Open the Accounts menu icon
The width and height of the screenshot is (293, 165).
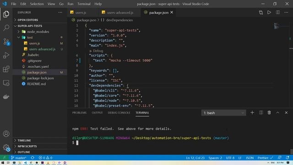[6, 134]
